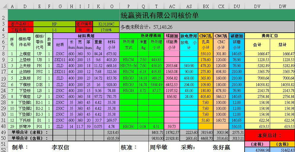
Task: Select column BX by its header
Action: click(x=206, y=7)
